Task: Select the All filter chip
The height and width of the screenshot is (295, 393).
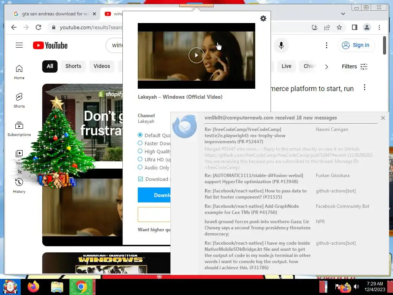Action: tap(50, 66)
